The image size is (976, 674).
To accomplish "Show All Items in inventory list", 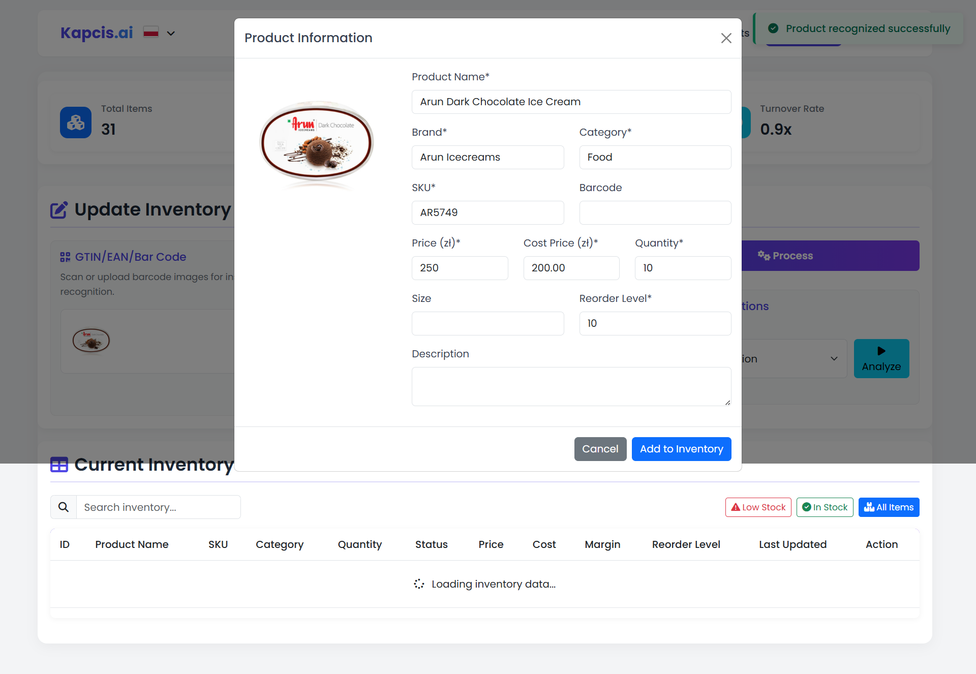I will (889, 507).
